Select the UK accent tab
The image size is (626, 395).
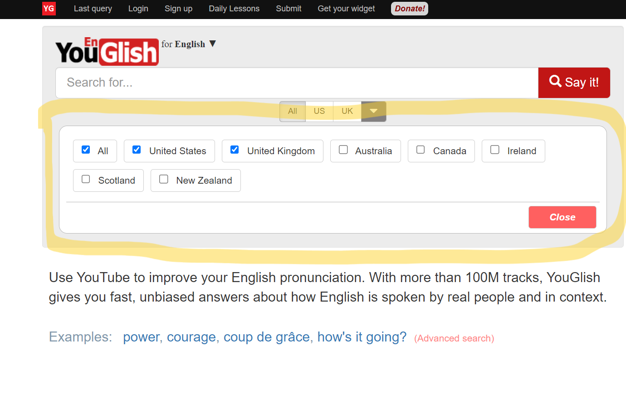click(347, 111)
